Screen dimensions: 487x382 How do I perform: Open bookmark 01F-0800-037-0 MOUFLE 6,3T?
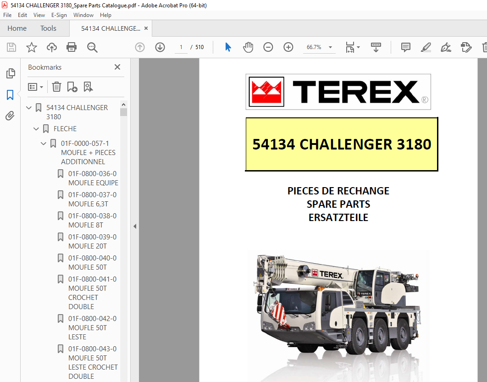pyautogui.click(x=92, y=199)
